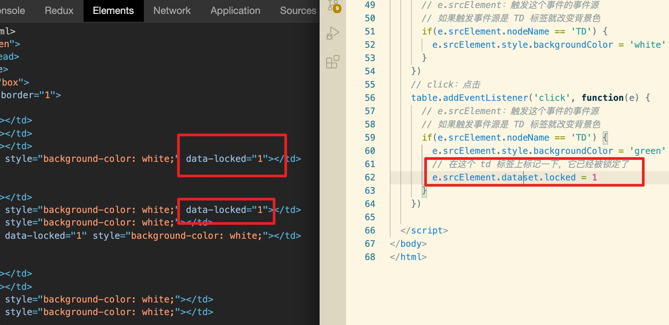This screenshot has height=325, width=669.
Task: Click the last background-color white td row
Action: 109,312
